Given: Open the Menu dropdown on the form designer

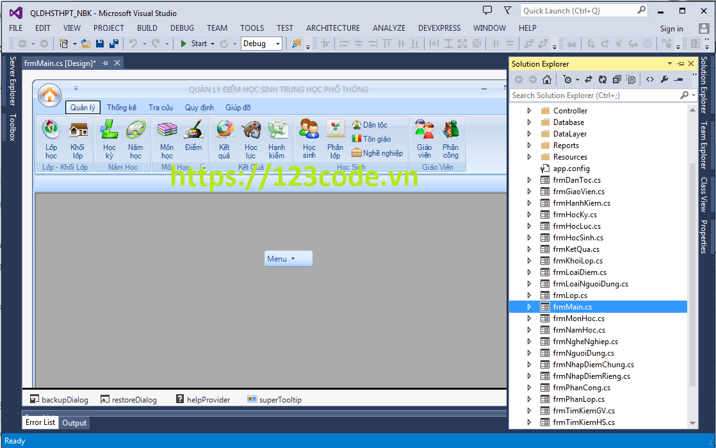Looking at the screenshot, I should click(x=288, y=258).
